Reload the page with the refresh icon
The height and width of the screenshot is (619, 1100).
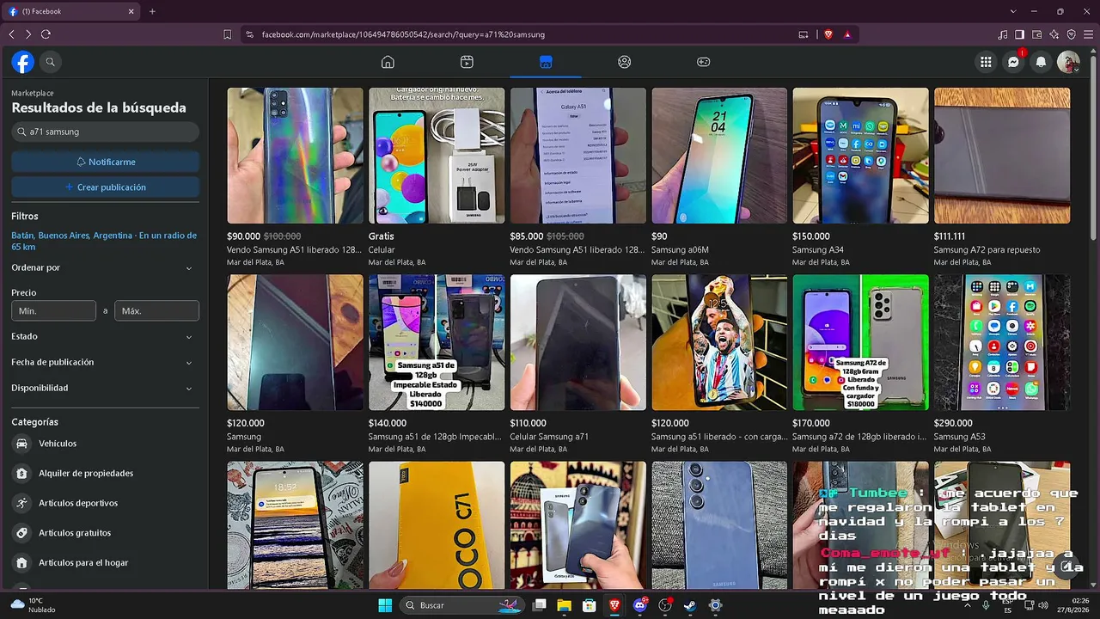pyautogui.click(x=46, y=34)
